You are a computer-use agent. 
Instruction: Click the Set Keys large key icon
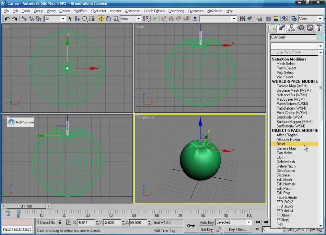tap(191, 226)
